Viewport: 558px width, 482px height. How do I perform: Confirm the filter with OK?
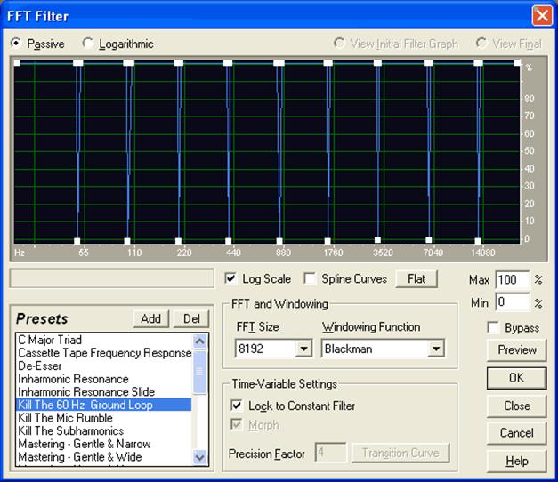pyautogui.click(x=516, y=377)
